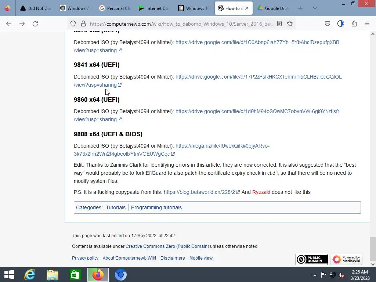Open the network tray icon
This screenshot has width=376, height=282.
tap(333, 275)
